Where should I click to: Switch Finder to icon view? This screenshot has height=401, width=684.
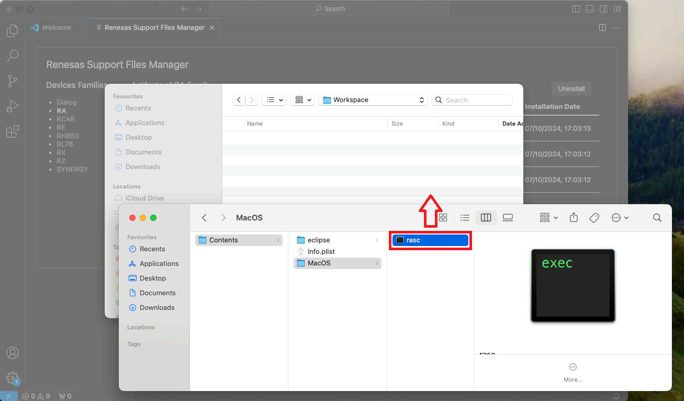(x=443, y=218)
